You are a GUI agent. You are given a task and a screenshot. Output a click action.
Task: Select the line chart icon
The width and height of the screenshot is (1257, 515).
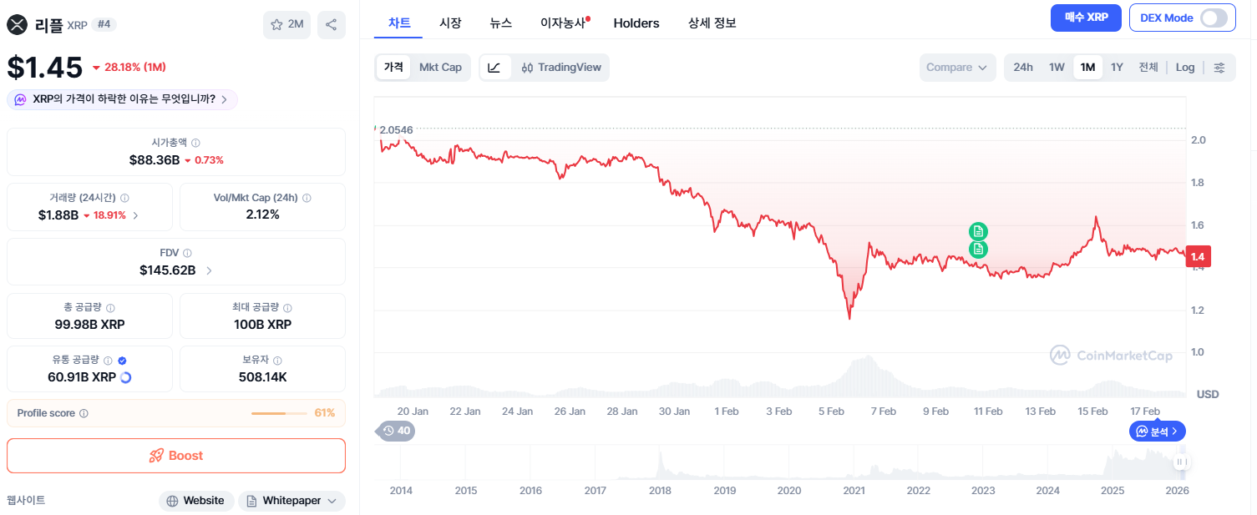[x=494, y=68]
